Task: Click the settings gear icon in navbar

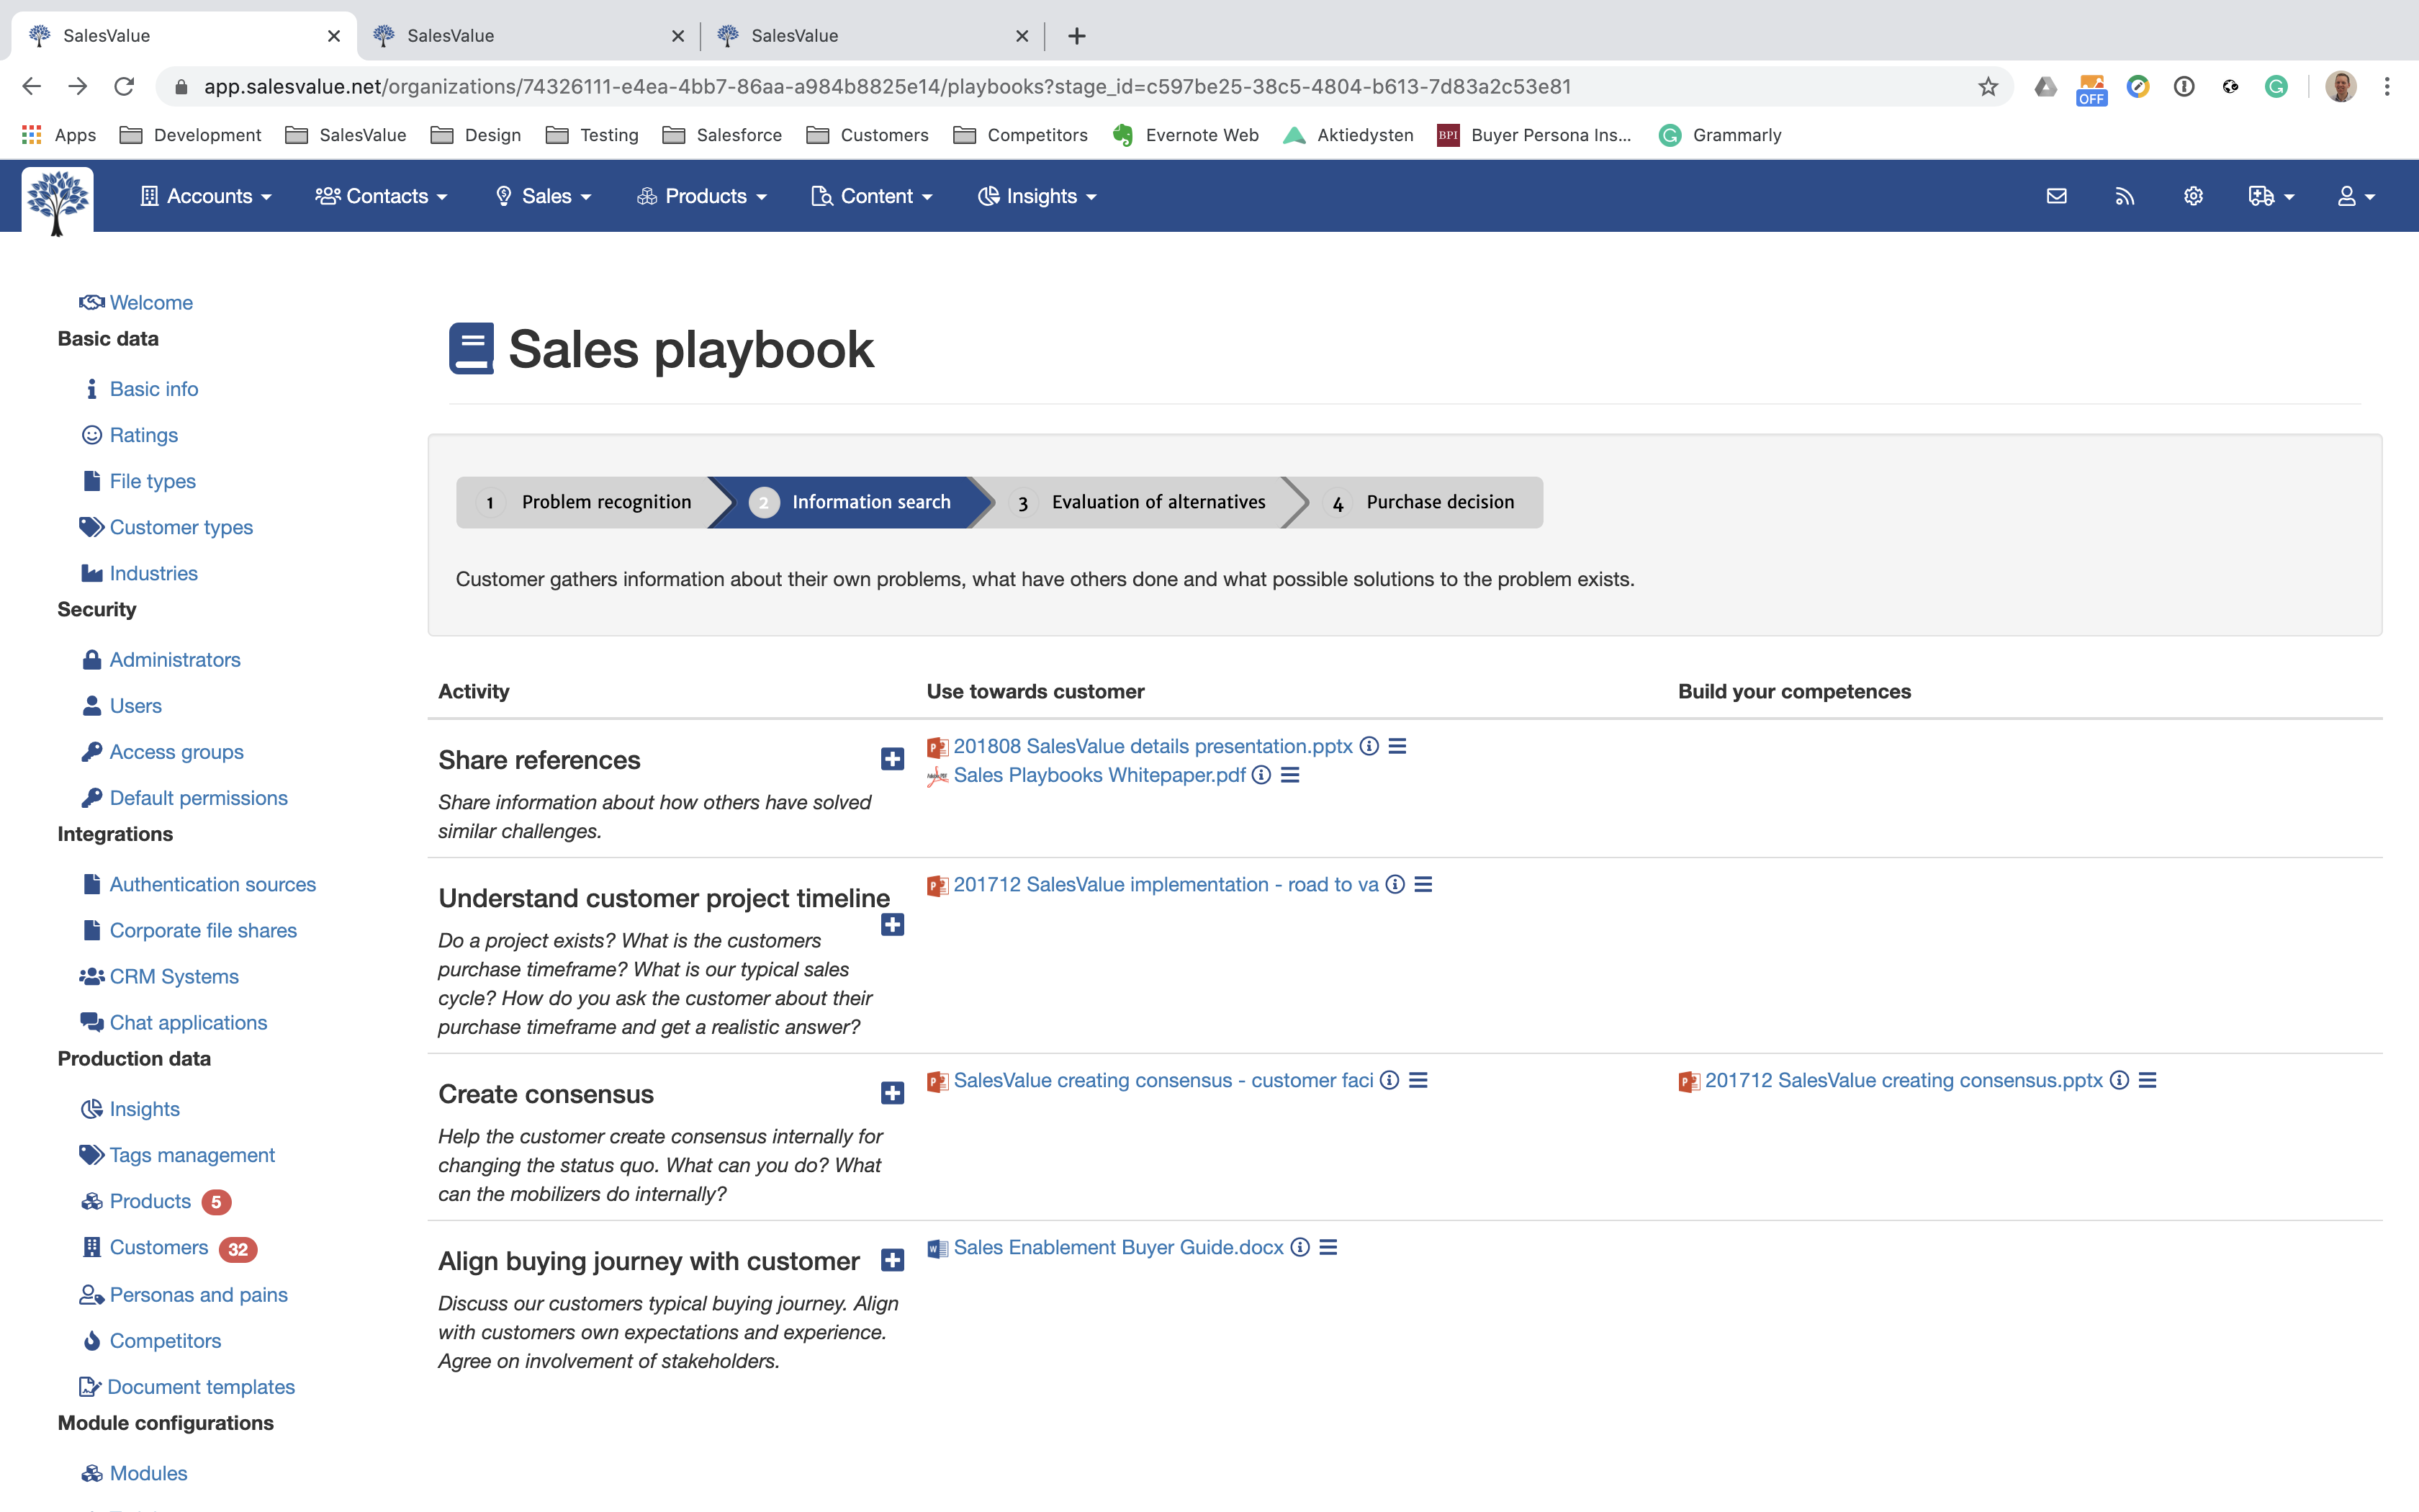Action: [2193, 196]
